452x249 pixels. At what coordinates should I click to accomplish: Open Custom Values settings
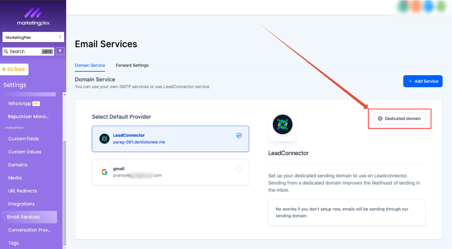pyautogui.click(x=25, y=152)
